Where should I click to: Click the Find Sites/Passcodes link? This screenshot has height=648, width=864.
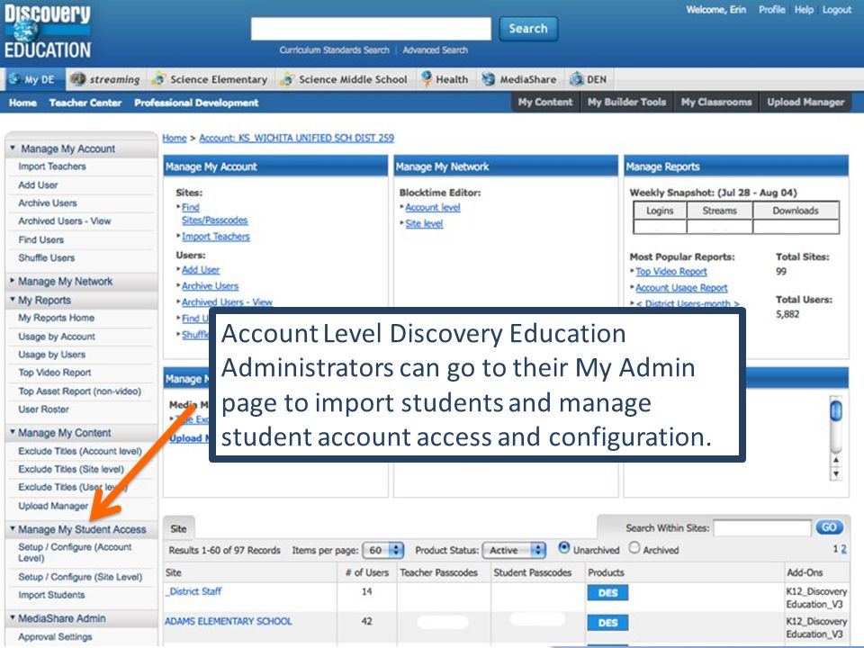coord(214,214)
